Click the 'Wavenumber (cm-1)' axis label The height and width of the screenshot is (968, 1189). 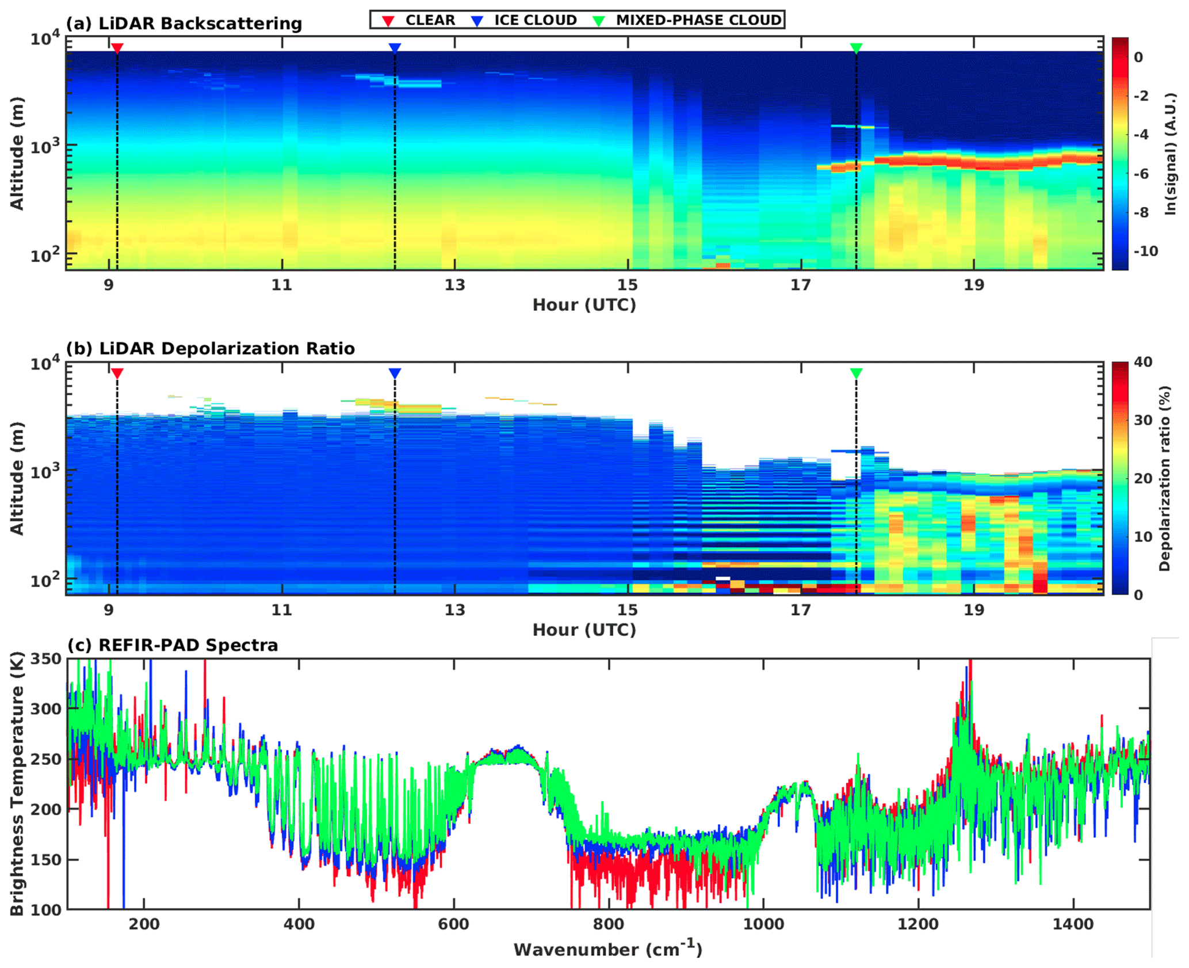tap(608, 948)
